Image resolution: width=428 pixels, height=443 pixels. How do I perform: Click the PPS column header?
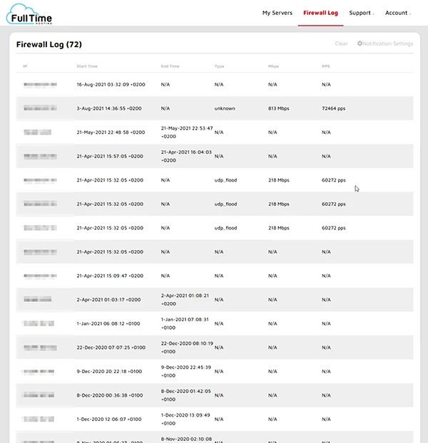coord(326,66)
